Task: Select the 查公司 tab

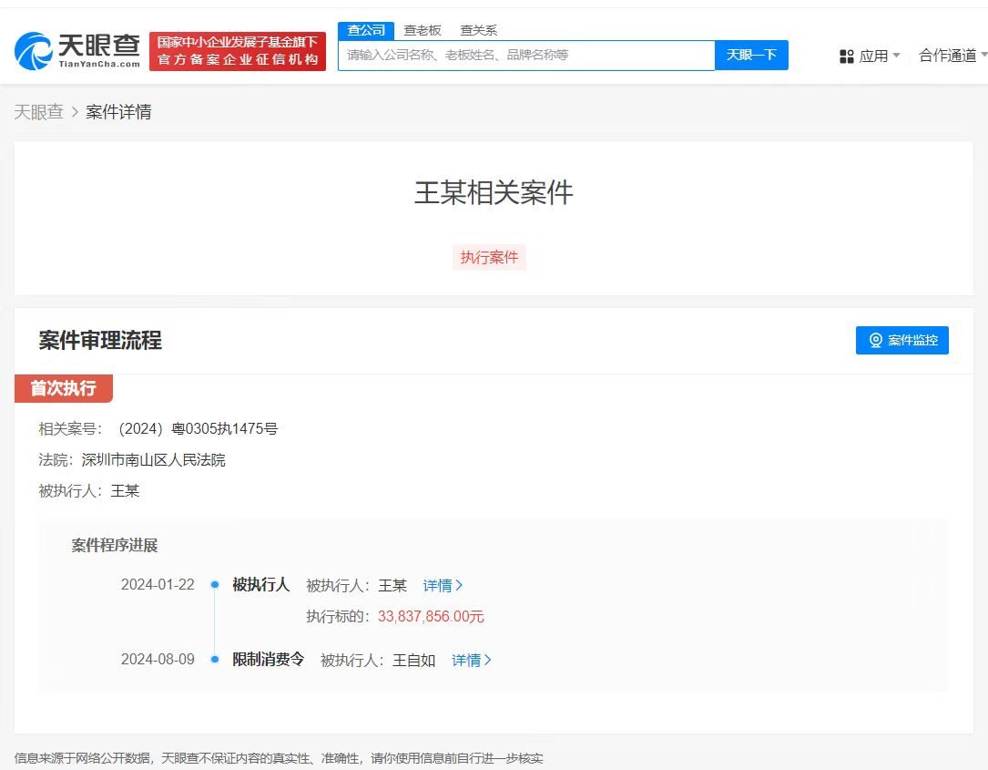Action: coord(365,29)
